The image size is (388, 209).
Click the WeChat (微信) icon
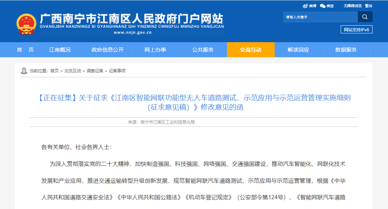point(322,6)
